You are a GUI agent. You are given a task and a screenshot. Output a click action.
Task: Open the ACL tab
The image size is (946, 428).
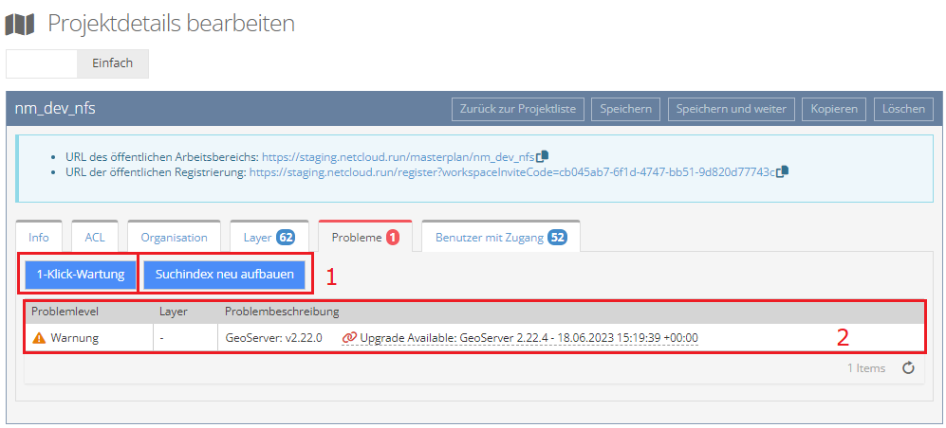coord(95,238)
